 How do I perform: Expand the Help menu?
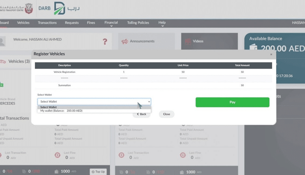(x=162, y=24)
